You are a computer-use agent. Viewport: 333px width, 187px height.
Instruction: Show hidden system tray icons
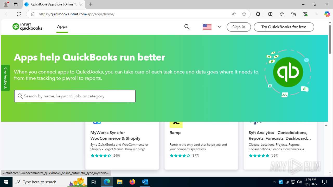[x=274, y=182]
